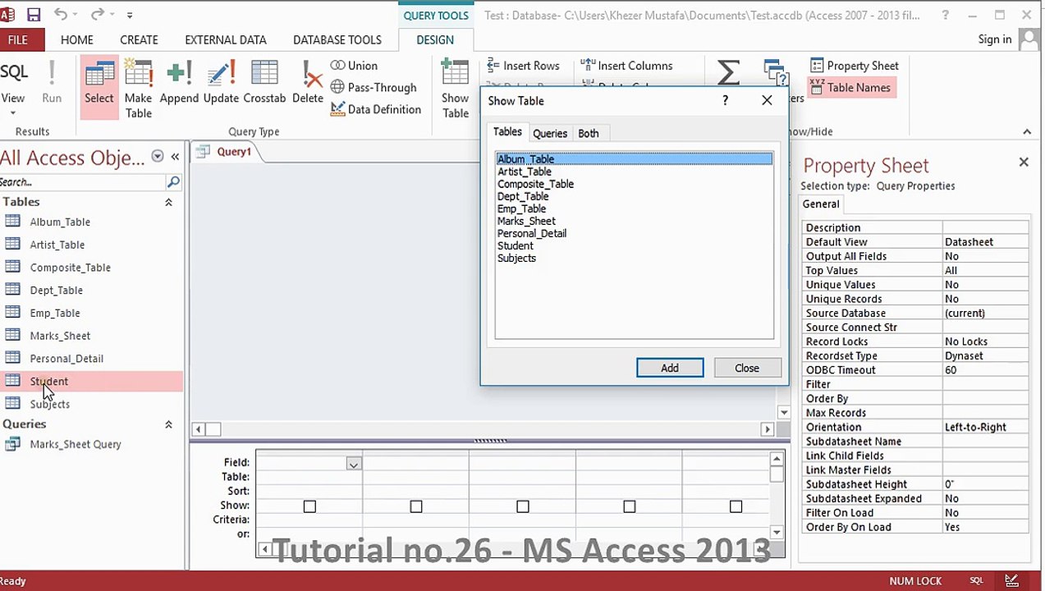
Task: Click the Totals sigma icon
Action: pos(728,72)
